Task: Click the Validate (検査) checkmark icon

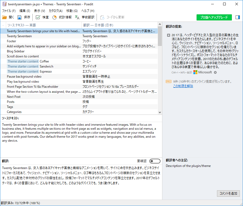Action: click(38, 17)
